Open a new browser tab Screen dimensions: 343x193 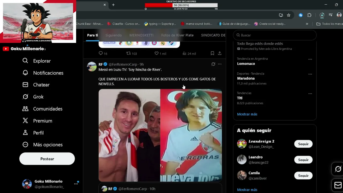pyautogui.click(x=113, y=5)
